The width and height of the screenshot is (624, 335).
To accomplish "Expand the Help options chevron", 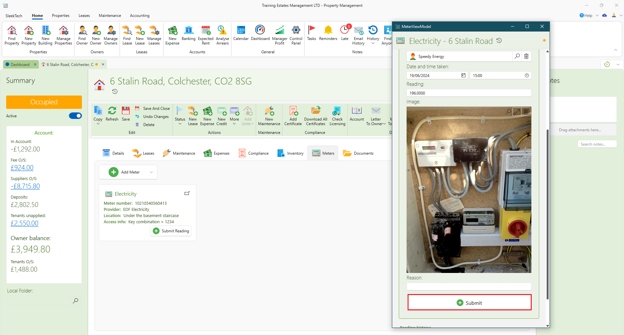I will pyautogui.click(x=597, y=16).
